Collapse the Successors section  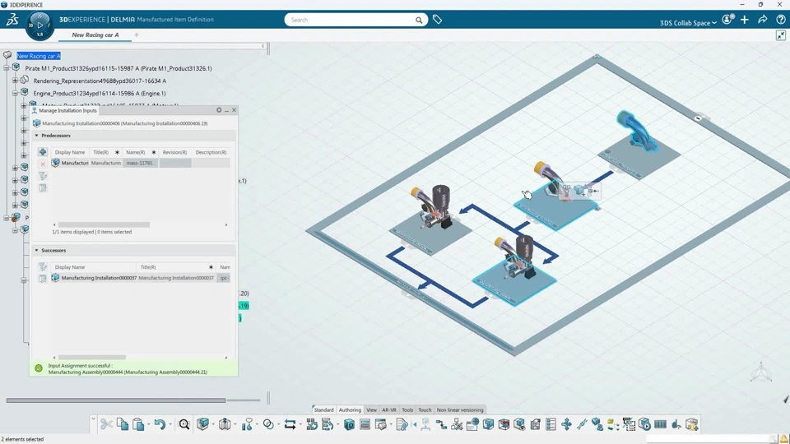pos(36,250)
